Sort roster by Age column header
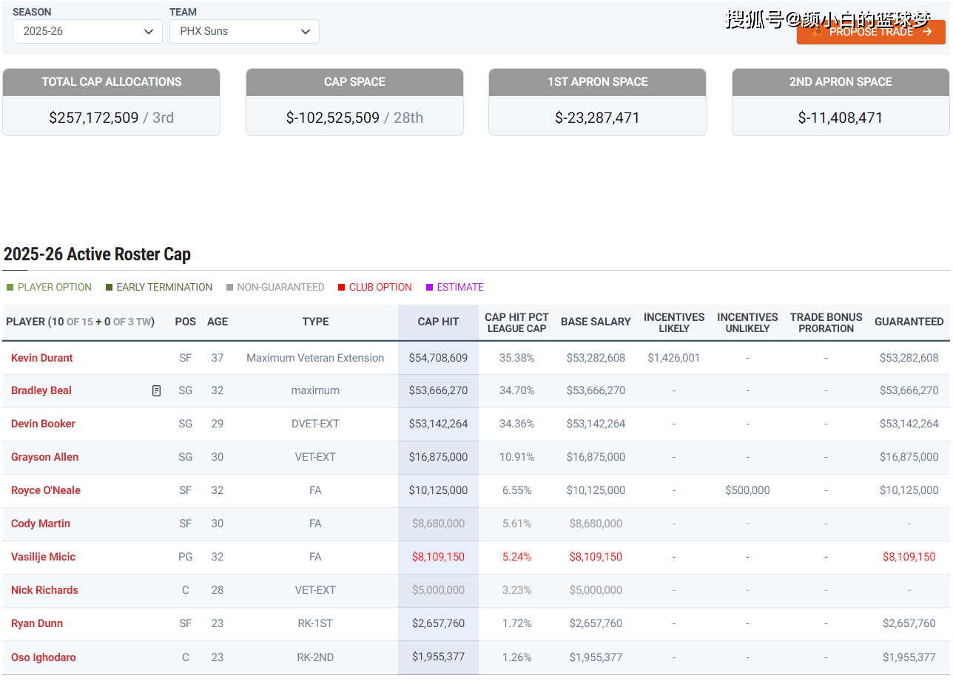 coord(218,322)
